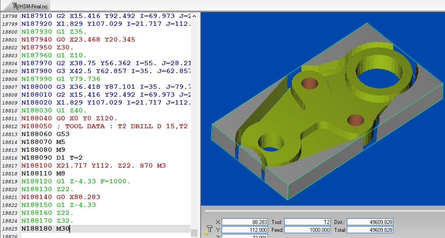Viewport: 445px width, 238px height.
Task: Click the Total distance field
Action: click(x=370, y=230)
